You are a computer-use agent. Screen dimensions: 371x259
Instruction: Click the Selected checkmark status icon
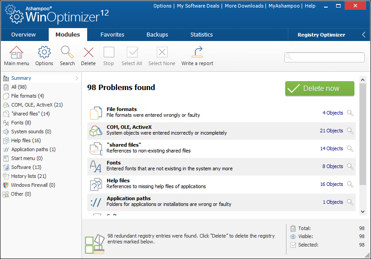tap(293, 245)
